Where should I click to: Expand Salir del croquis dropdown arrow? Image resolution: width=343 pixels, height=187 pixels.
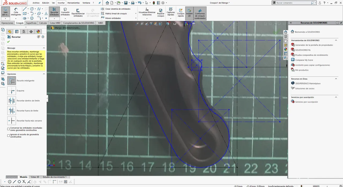click(5, 19)
